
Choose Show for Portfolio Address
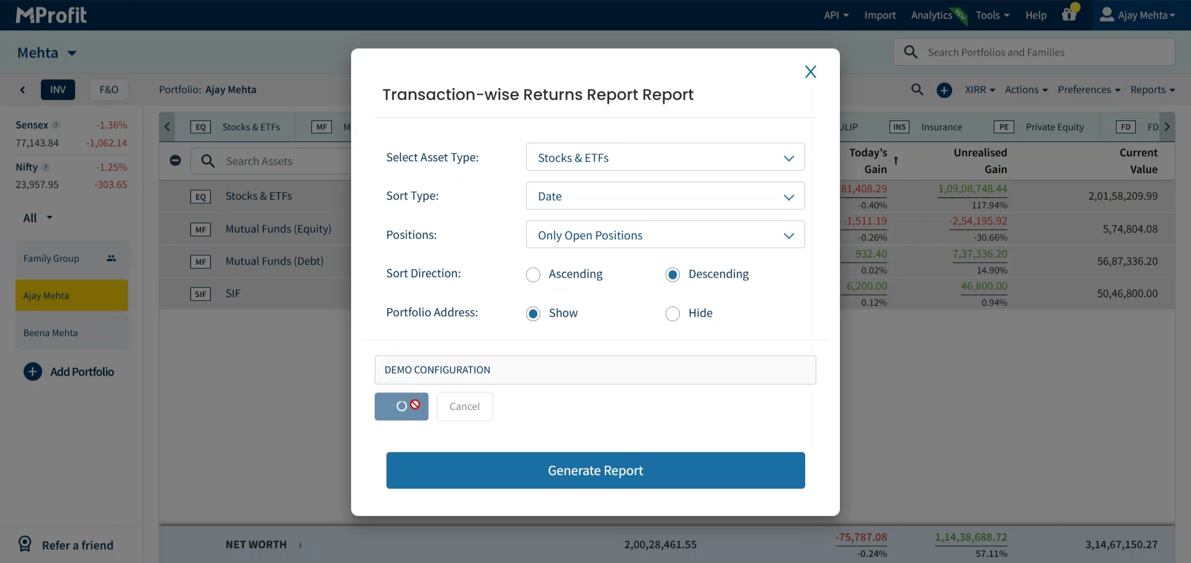point(533,314)
